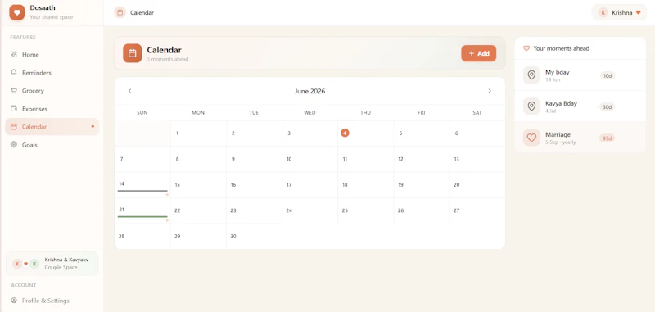Select June 20 in the calendar
This screenshot has height=312, width=655.
(477, 184)
